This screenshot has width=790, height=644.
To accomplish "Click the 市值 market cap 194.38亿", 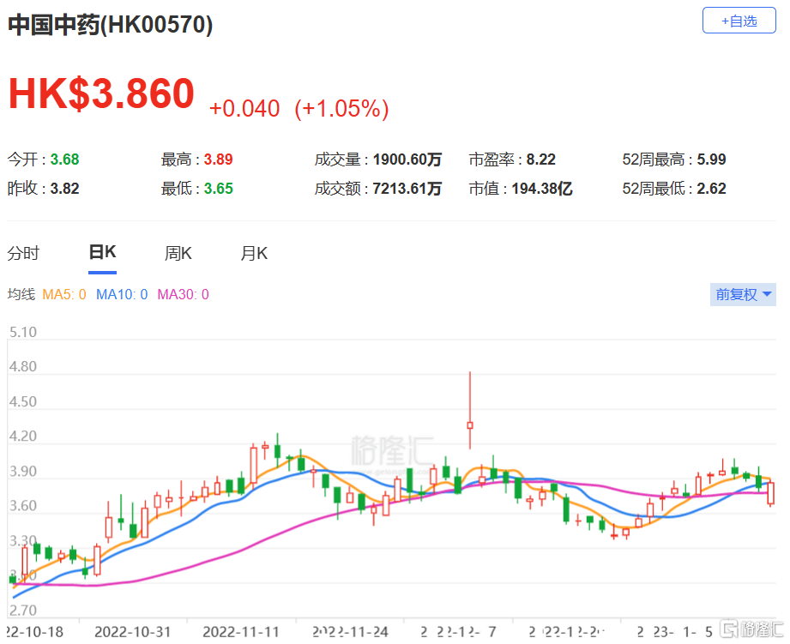I will (x=542, y=189).
